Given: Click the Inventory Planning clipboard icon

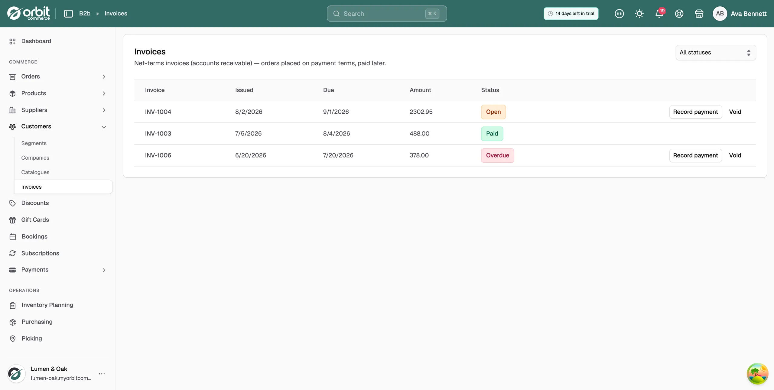Looking at the screenshot, I should tap(12, 305).
